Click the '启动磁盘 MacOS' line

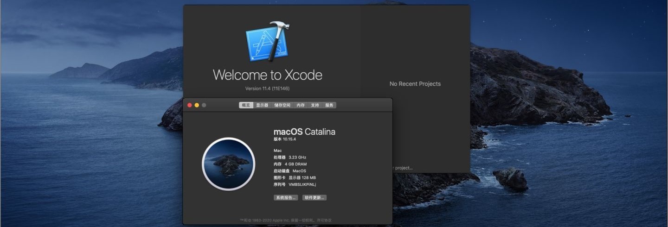coord(290,171)
